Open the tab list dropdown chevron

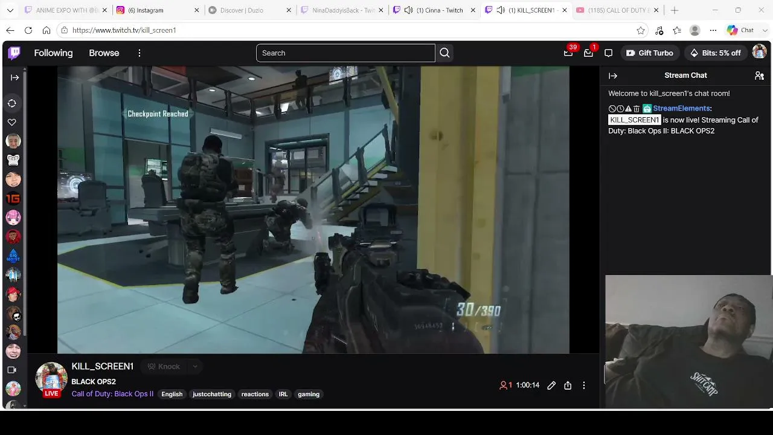[10, 10]
